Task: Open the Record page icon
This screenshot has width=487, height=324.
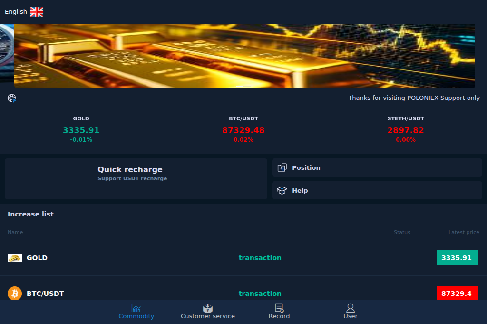Action: [x=279, y=308]
